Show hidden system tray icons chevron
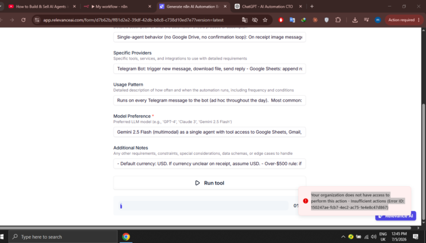The width and height of the screenshot is (426, 243). [343, 236]
